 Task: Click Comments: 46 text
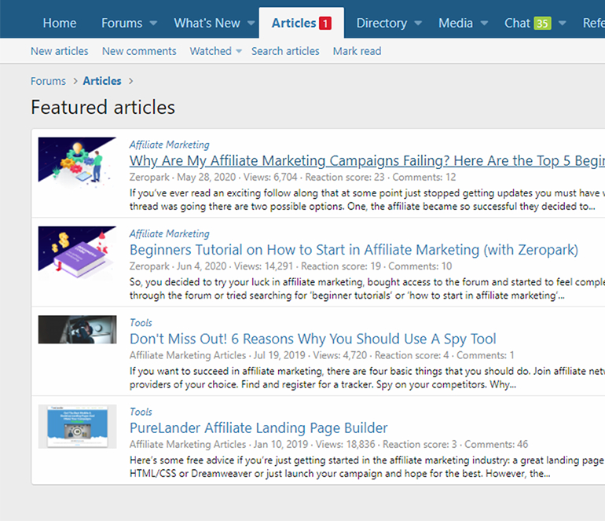coord(496,445)
